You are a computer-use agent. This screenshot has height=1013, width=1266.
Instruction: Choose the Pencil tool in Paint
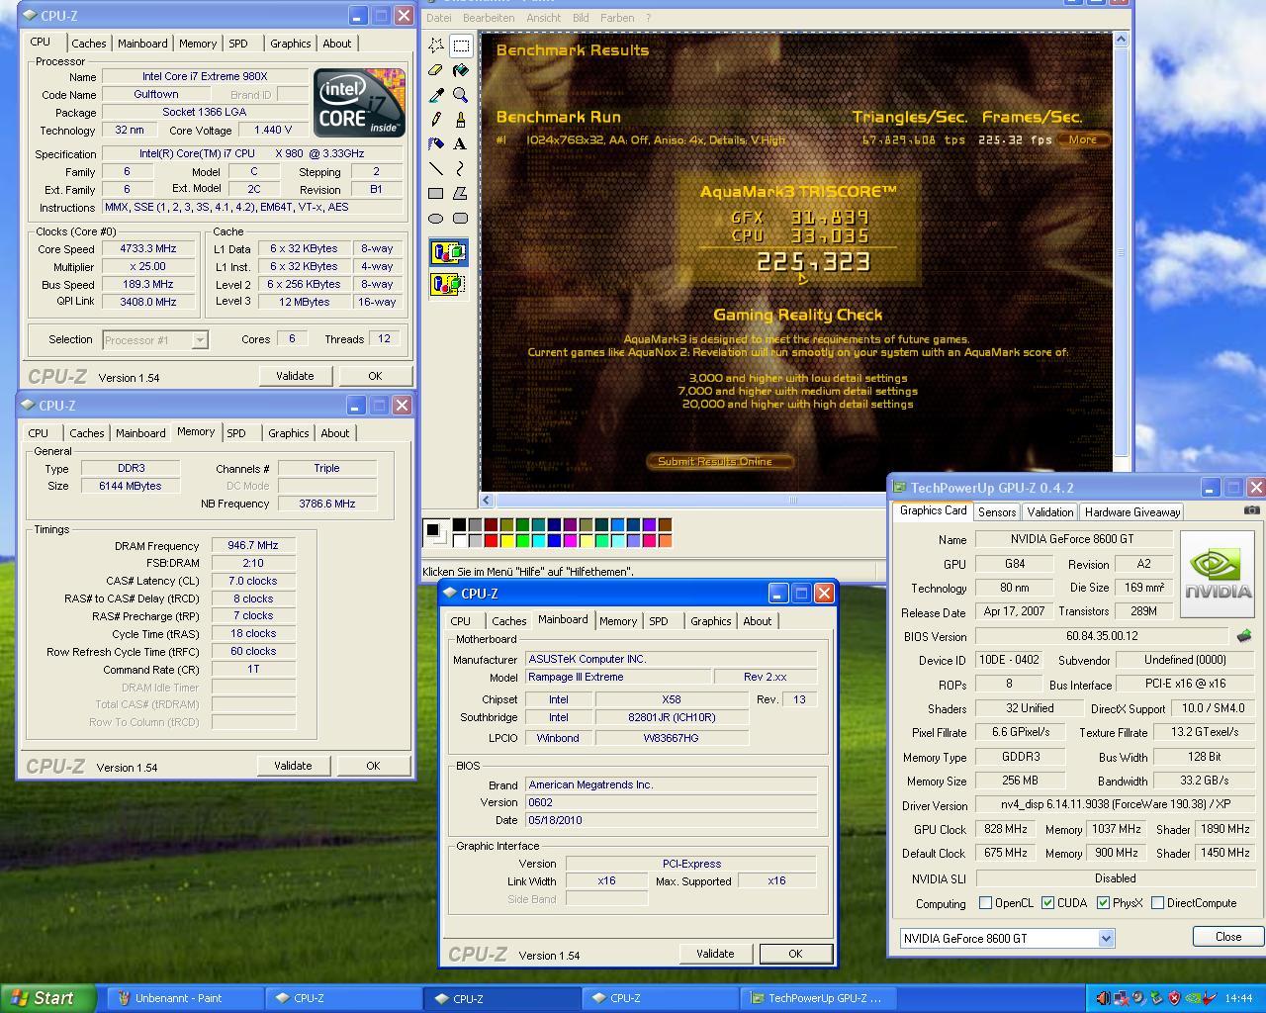436,120
